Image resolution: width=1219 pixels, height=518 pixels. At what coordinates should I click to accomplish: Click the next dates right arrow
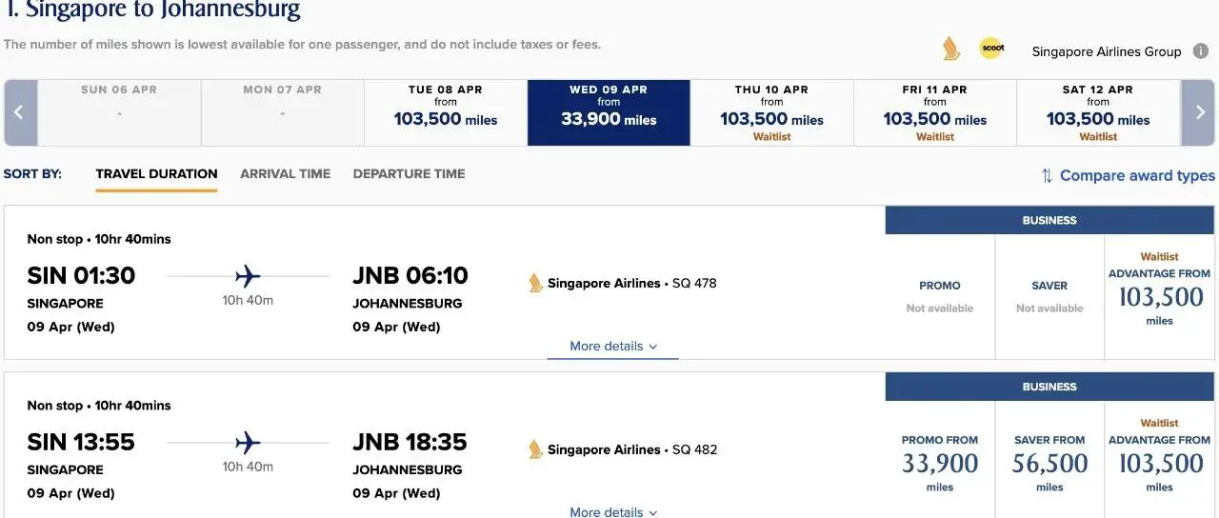1199,112
